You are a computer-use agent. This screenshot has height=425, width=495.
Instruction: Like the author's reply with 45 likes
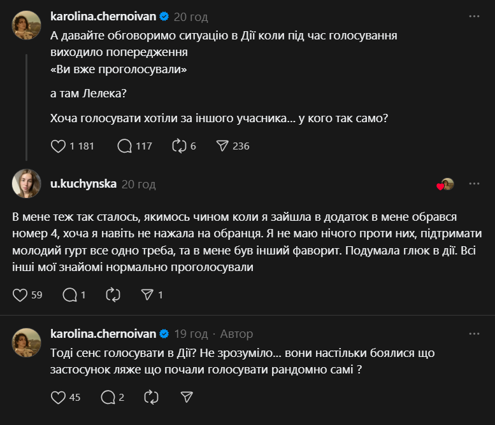[59, 397]
